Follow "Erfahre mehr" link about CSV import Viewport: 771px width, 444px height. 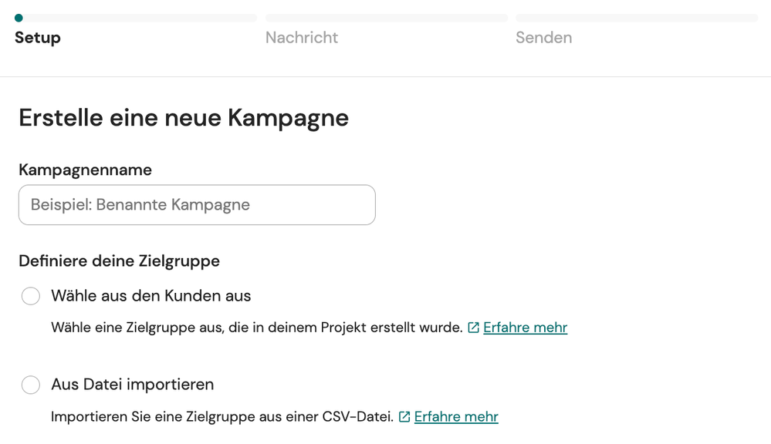(x=456, y=417)
